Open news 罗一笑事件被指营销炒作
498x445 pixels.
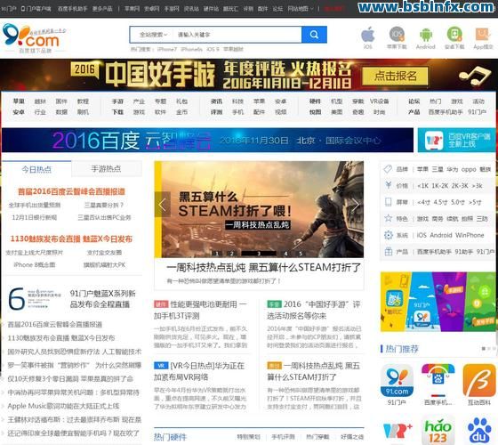tap(75, 365)
